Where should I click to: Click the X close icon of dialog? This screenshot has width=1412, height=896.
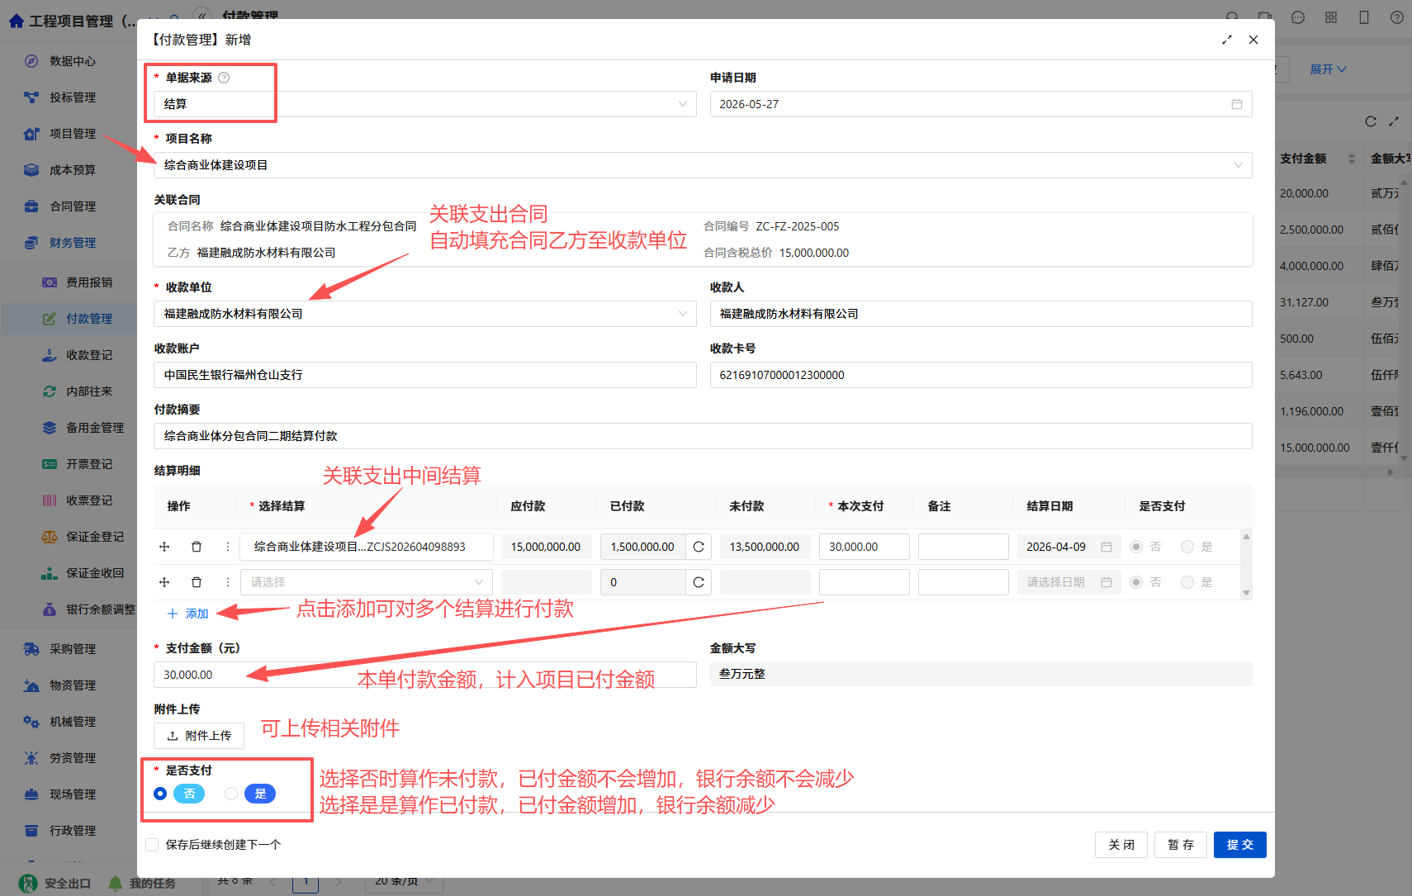(x=1253, y=40)
